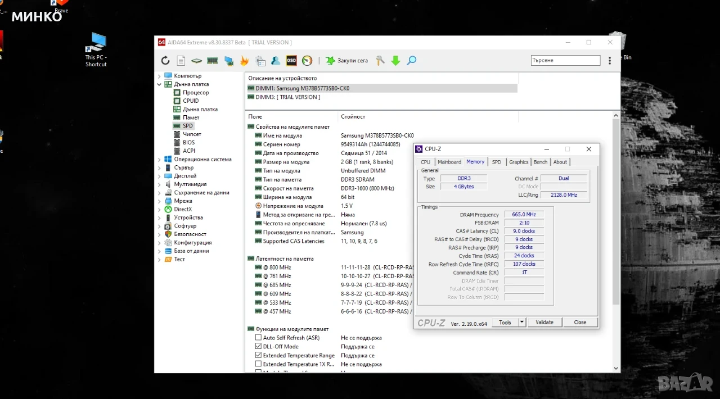Click the blue user silhouette toolbar icon
This screenshot has width=720, height=399.
point(276,61)
